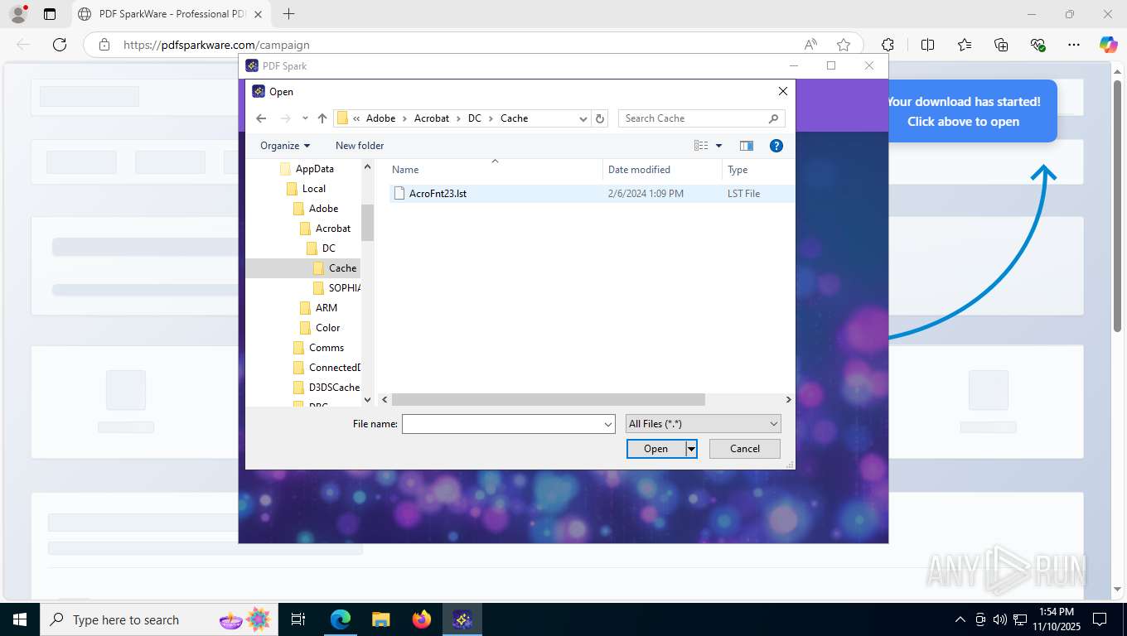Open Read aloud icon in address bar
Viewport: 1127px width, 636px height.
click(810, 45)
